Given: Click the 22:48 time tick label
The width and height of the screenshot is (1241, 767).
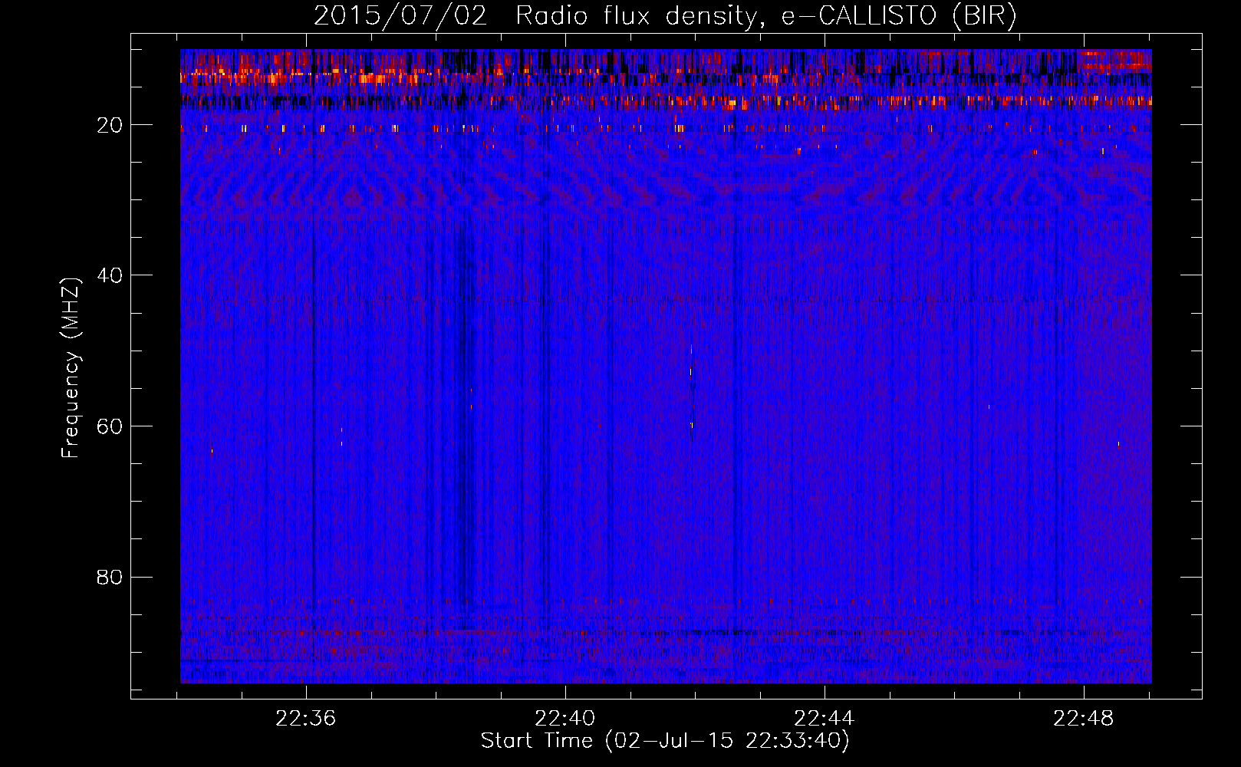Looking at the screenshot, I should tap(1084, 719).
